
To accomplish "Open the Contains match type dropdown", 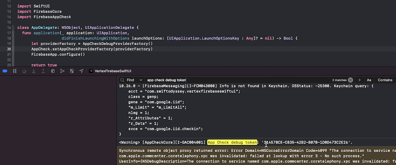I will (385, 80).
